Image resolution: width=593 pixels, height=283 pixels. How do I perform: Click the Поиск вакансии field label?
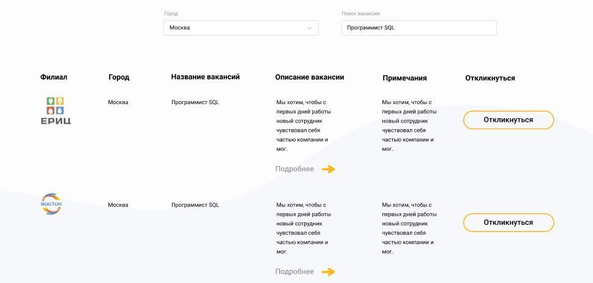360,13
